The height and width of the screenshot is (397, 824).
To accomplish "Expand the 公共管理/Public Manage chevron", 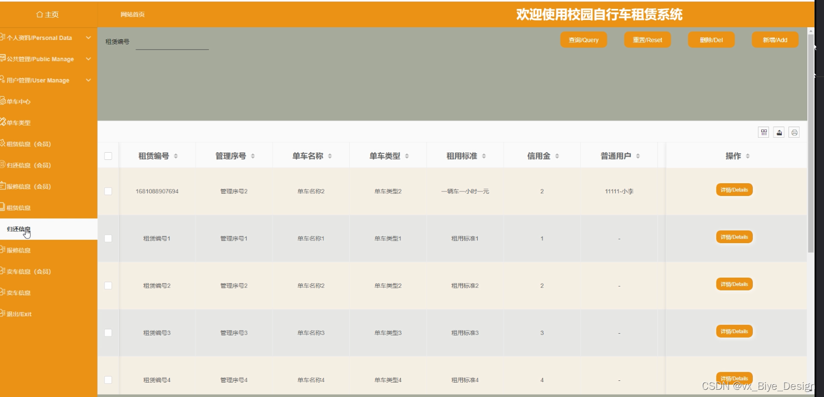I will pyautogui.click(x=88, y=59).
